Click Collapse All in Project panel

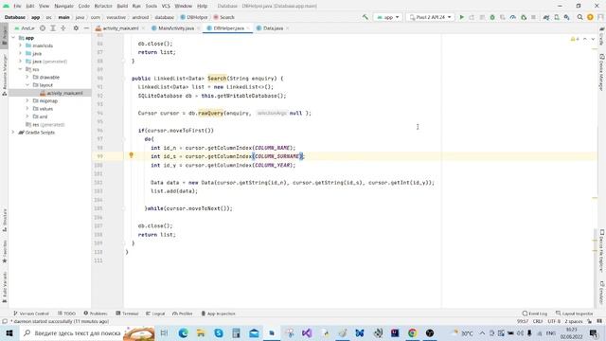coord(63,28)
